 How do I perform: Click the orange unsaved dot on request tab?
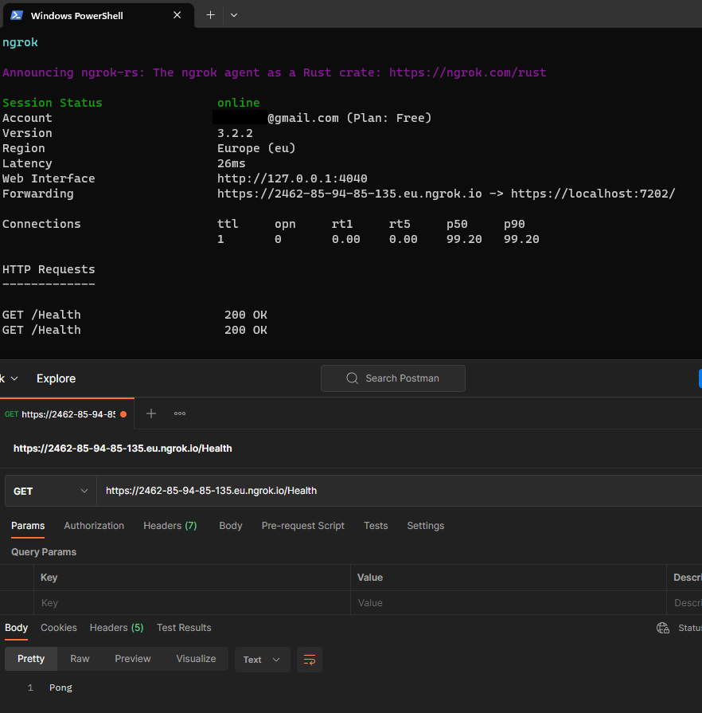[x=123, y=414]
